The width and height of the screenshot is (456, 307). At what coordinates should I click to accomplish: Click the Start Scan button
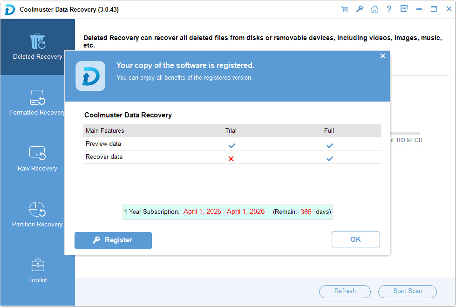(408, 291)
